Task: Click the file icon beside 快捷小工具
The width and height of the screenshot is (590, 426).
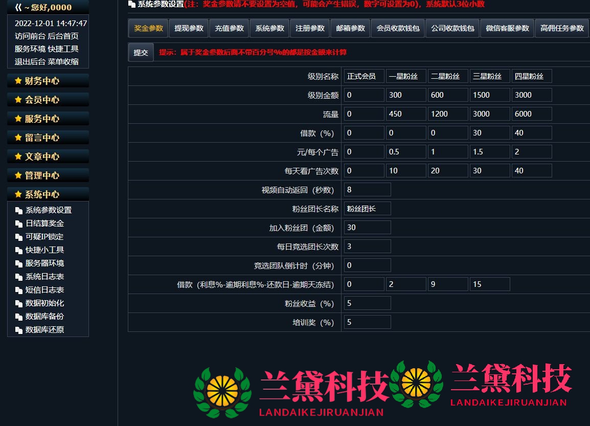Action: [19, 250]
